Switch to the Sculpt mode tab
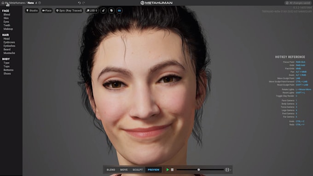The width and height of the screenshot is (313, 176). coord(138,170)
